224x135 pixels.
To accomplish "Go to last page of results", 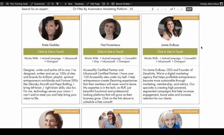I will tap(182, 9).
